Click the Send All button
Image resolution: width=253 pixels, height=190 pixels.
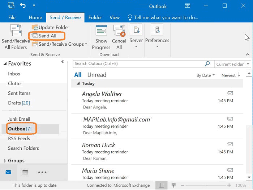click(44, 36)
